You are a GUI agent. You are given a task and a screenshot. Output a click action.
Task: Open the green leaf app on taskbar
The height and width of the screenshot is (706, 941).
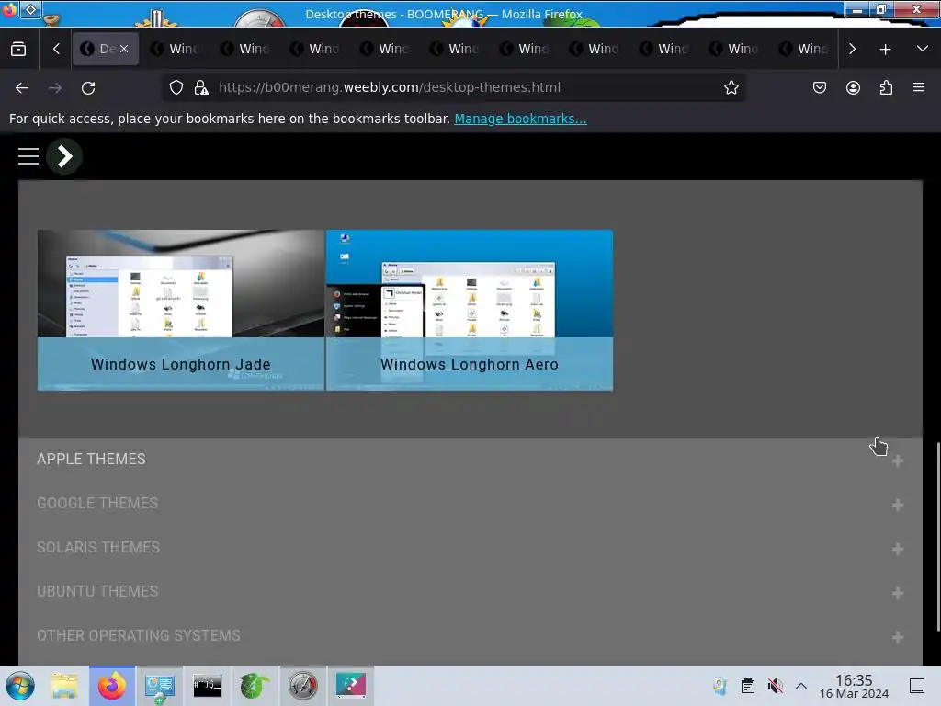(255, 686)
